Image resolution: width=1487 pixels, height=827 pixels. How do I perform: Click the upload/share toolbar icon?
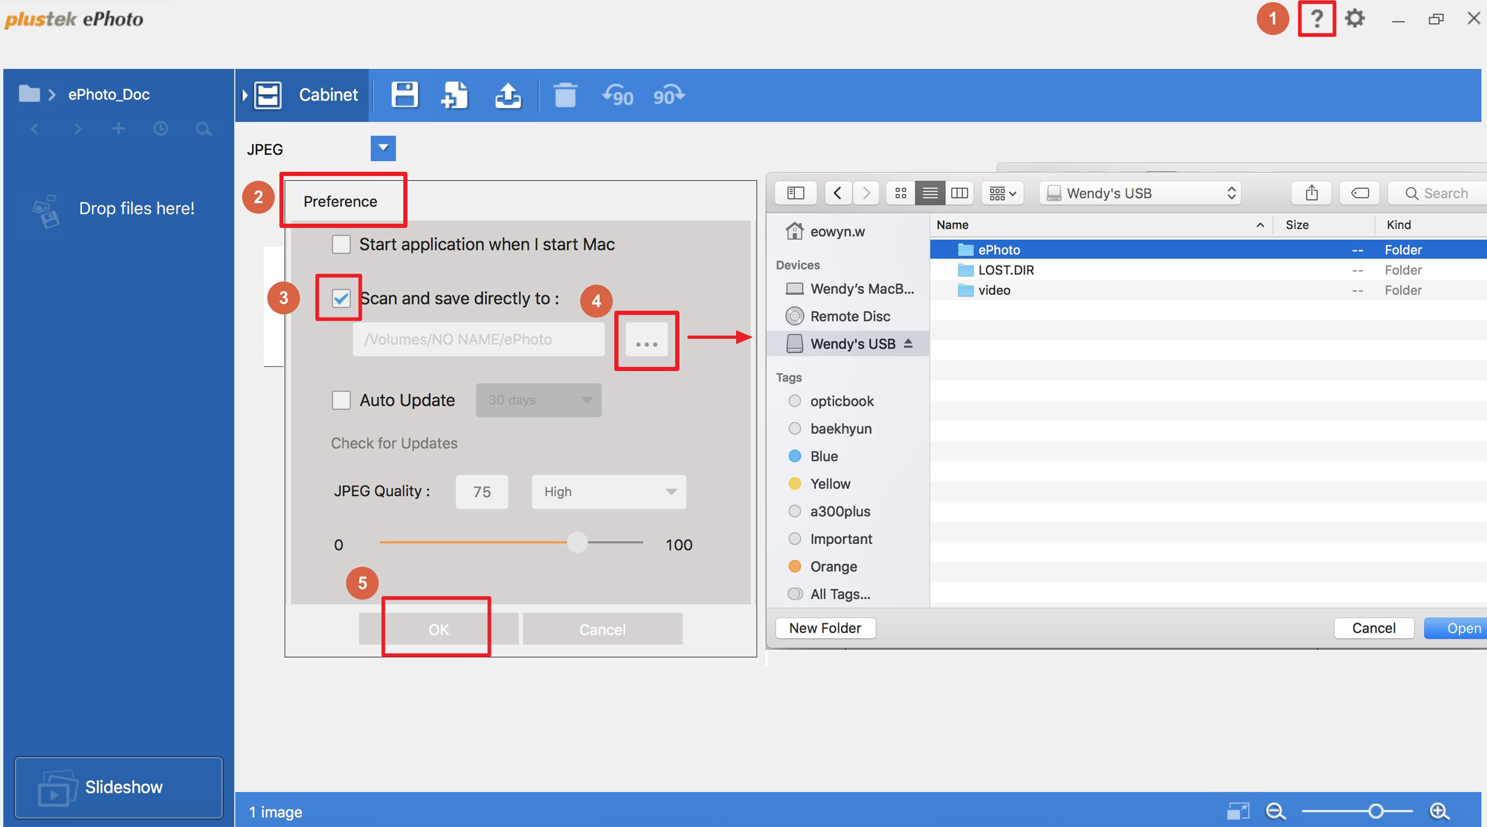point(508,95)
